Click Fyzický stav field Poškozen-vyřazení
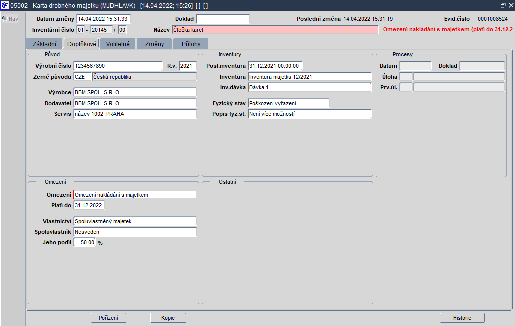The height and width of the screenshot is (326, 515). (x=289, y=103)
